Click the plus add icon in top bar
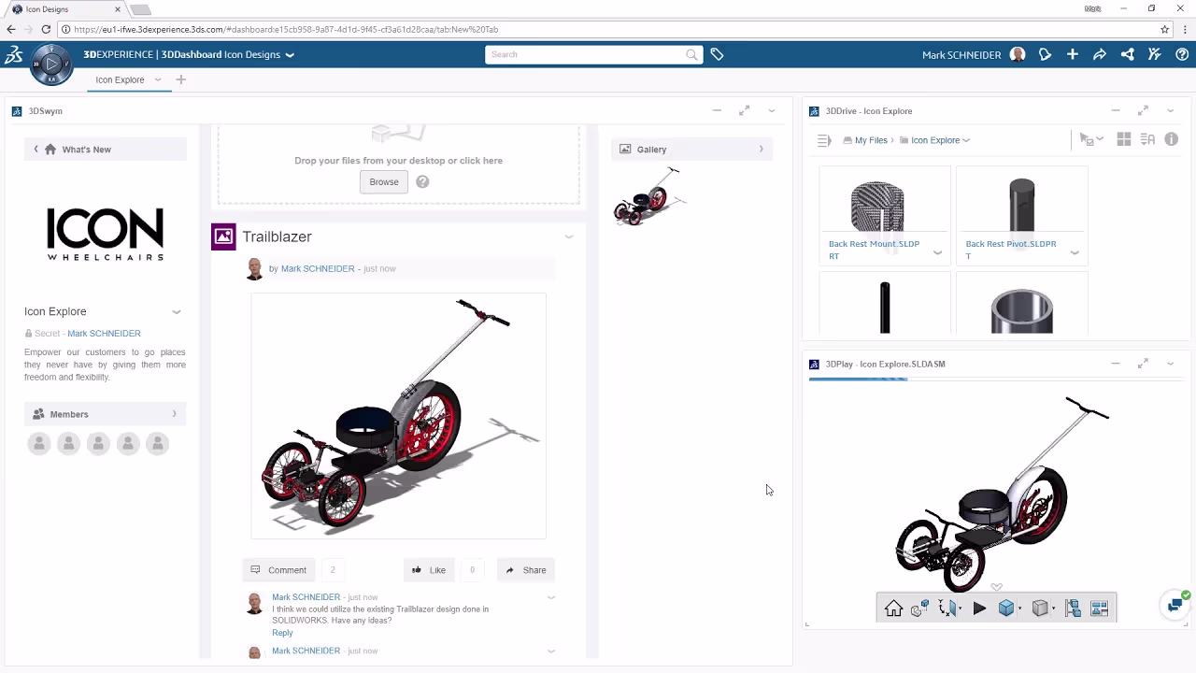The image size is (1196, 673). [x=1073, y=54]
